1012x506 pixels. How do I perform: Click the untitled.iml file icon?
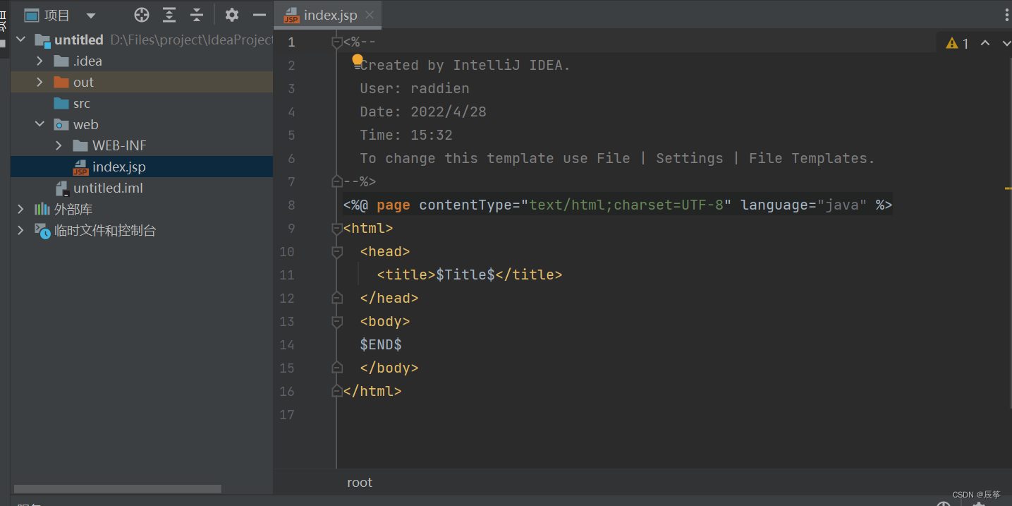[61, 188]
